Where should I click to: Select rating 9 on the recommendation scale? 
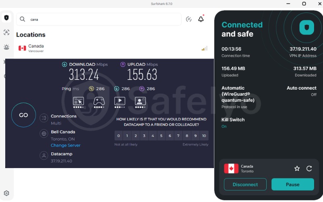[195, 136]
